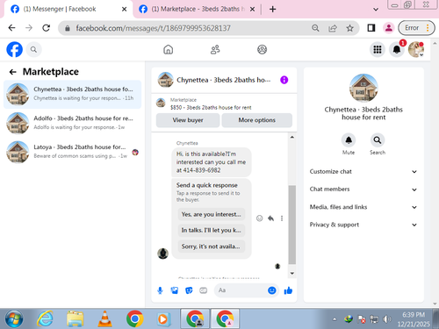Mute this conversation bell icon
439x329 pixels.
[x=349, y=140]
